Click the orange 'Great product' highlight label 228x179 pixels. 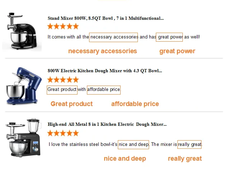click(x=71, y=104)
